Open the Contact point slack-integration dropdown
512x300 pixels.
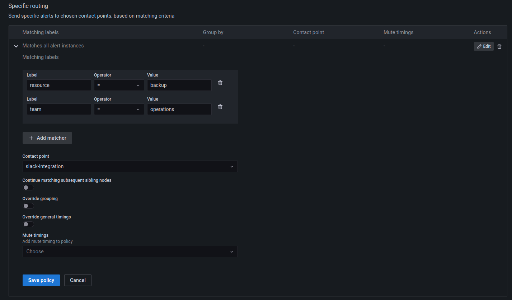tap(130, 166)
